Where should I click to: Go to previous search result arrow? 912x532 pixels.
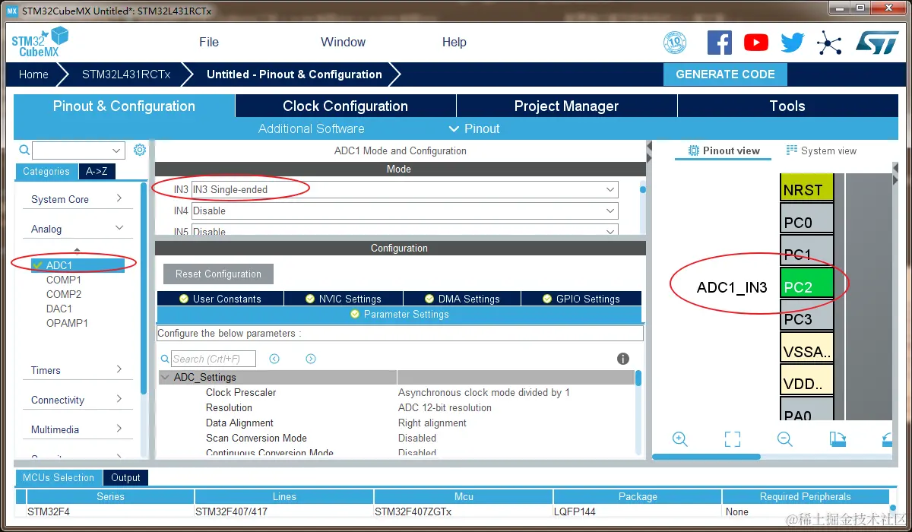point(274,359)
